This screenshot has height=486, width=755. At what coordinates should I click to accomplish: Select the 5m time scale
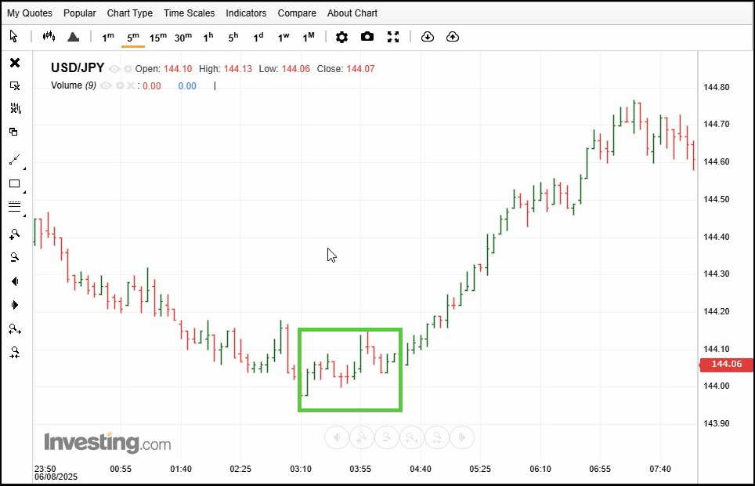tap(133, 37)
